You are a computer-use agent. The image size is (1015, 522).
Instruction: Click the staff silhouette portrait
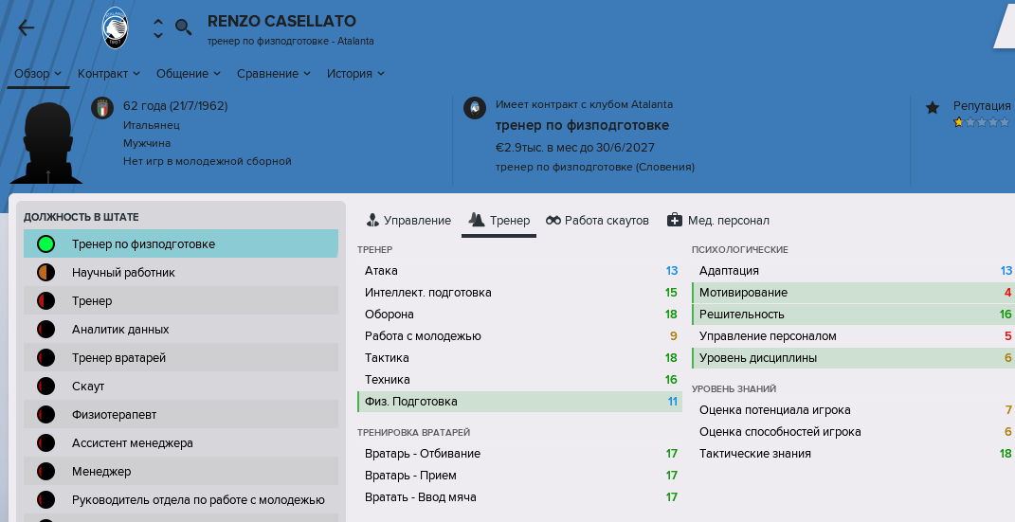pyautogui.click(x=45, y=143)
